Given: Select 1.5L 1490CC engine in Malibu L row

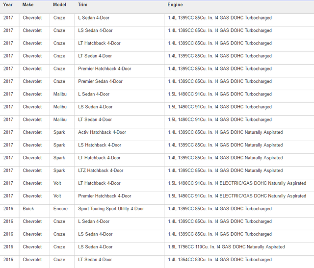Looking at the screenshot, I should [x=220, y=94].
